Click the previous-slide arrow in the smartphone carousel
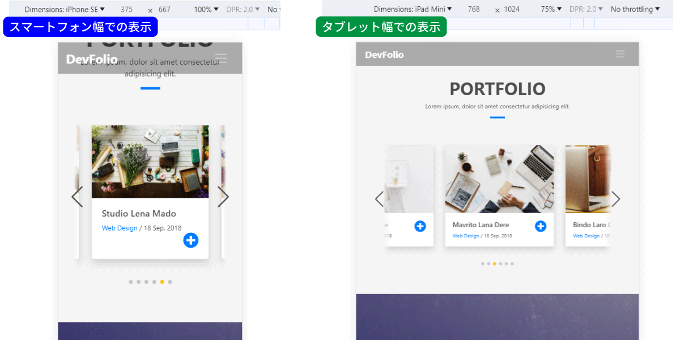 click(x=77, y=197)
